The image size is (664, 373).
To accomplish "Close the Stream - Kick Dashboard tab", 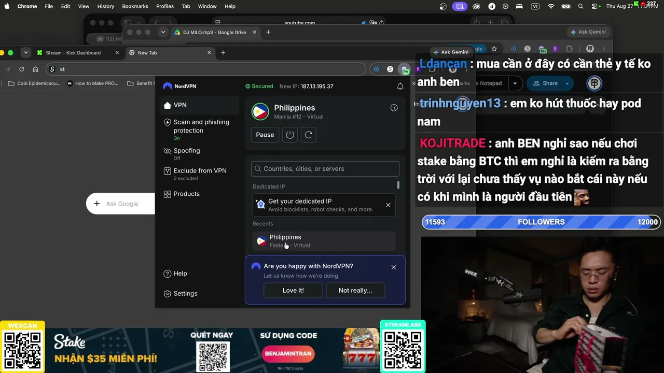I will pyautogui.click(x=117, y=53).
